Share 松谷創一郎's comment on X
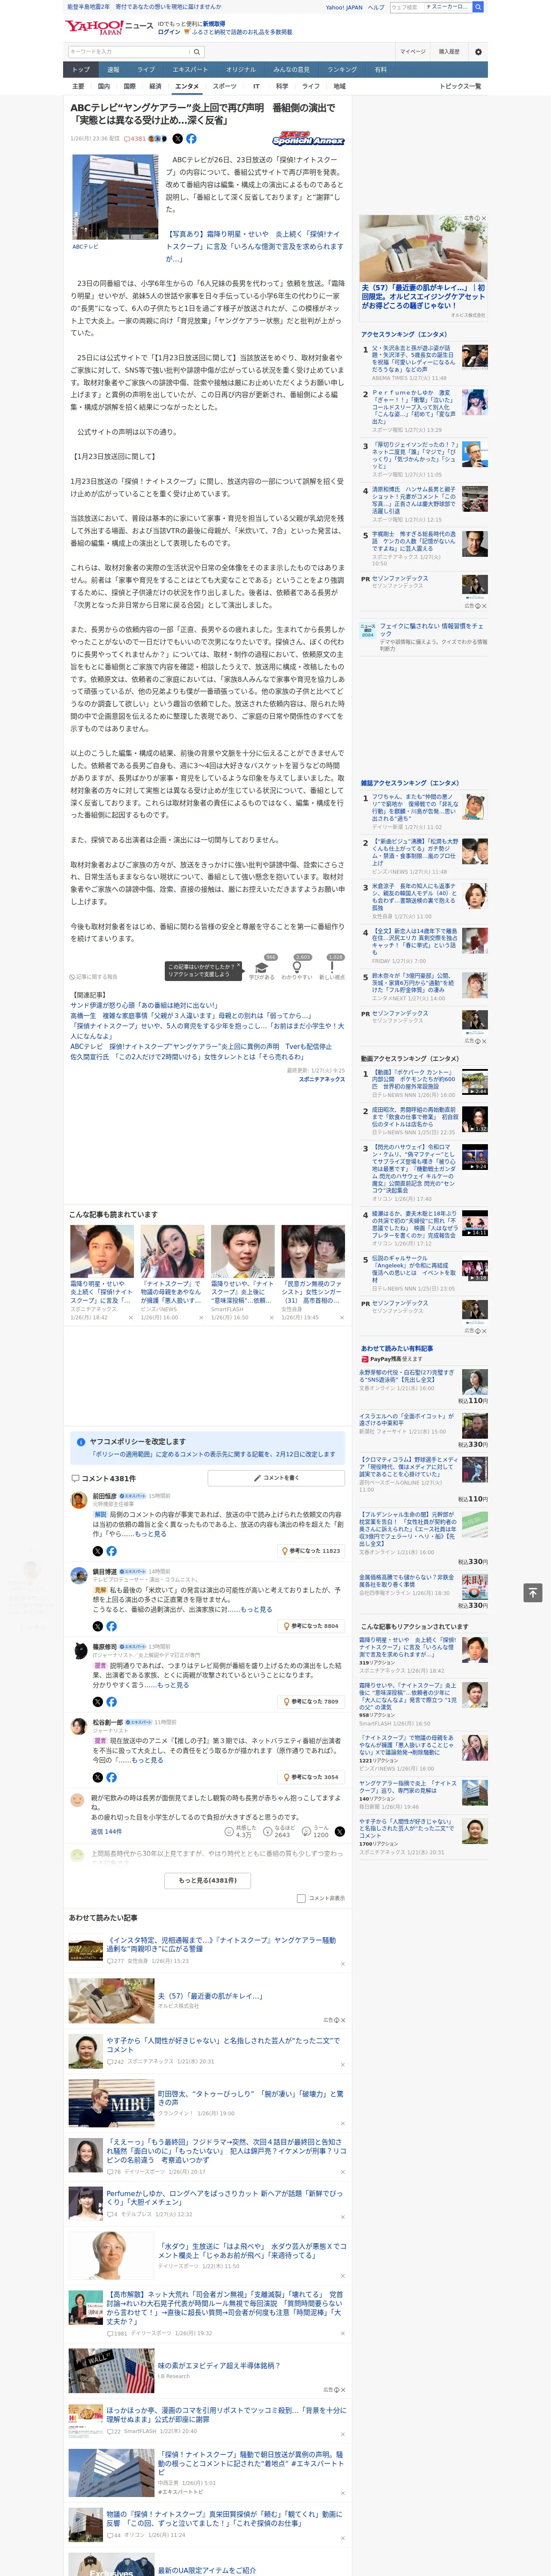This screenshot has height=2576, width=551. [x=98, y=1777]
